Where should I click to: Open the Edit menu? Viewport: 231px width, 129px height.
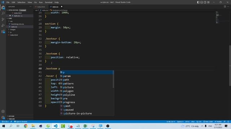13,3
